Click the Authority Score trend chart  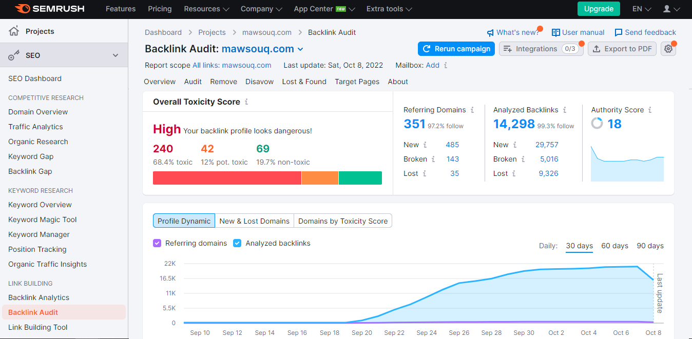pyautogui.click(x=627, y=164)
